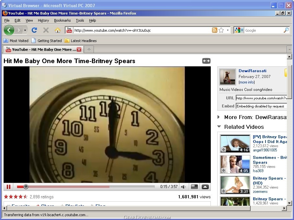The image size is (294, 220).
Task: Add Sometimes video to queue with plus
Action: pyautogui.click(x=223, y=170)
